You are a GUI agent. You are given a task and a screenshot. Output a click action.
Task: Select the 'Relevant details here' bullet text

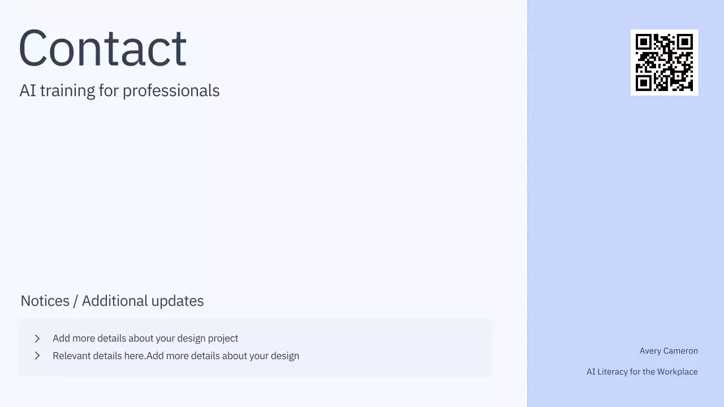tap(176, 356)
